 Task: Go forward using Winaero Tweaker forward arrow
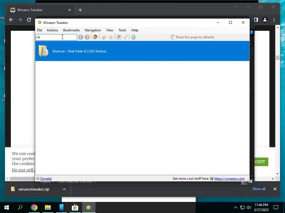point(87,37)
